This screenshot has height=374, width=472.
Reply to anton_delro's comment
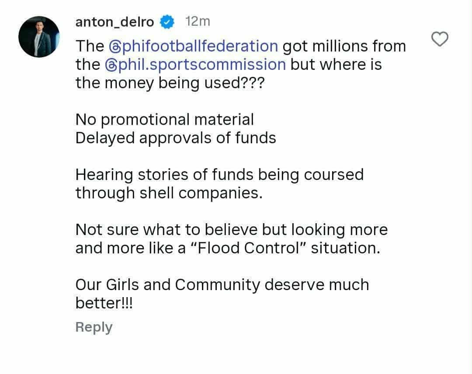click(x=94, y=327)
